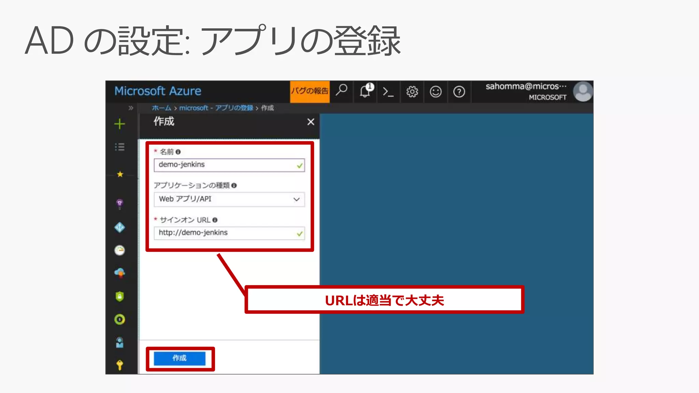The image size is (699, 393).
Task: Open the notifications bell icon
Action: 366,91
